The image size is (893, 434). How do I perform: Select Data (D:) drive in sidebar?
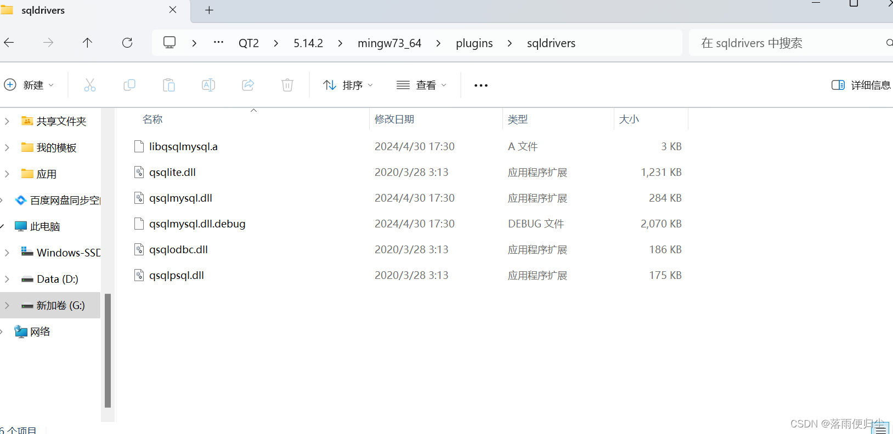58,279
